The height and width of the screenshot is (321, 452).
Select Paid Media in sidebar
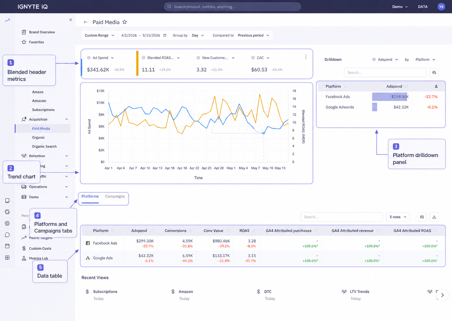[43, 129]
